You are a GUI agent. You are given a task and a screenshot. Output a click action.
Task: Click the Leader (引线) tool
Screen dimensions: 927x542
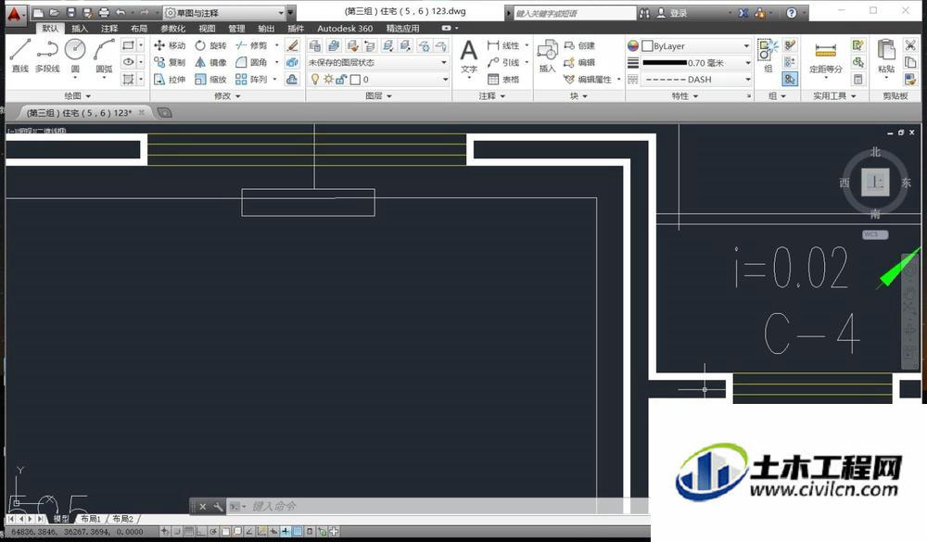tap(503, 62)
